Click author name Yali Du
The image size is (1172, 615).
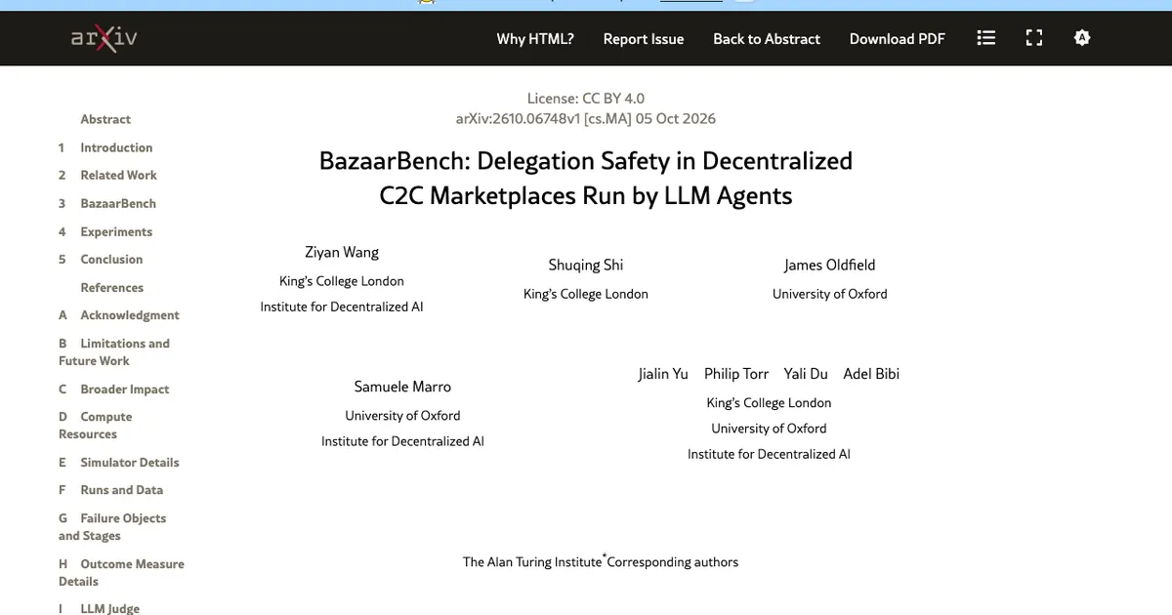(x=806, y=374)
